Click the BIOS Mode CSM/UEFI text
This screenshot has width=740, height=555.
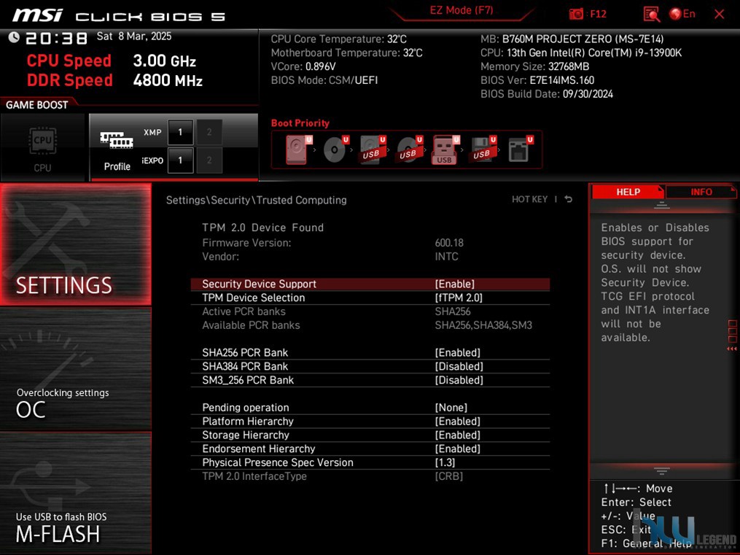324,80
